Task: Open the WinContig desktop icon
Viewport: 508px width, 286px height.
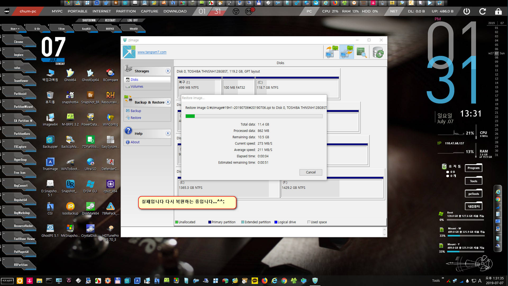Action: click(110, 120)
